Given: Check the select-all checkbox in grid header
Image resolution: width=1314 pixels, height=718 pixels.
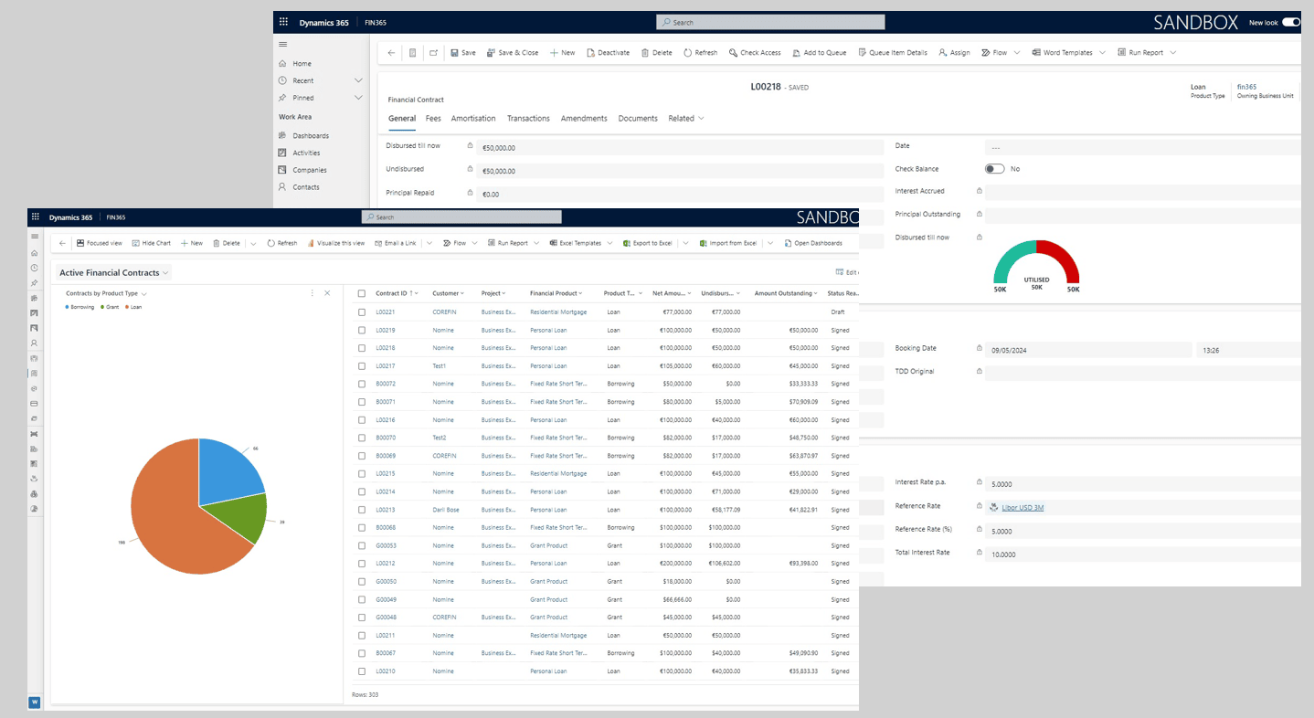Looking at the screenshot, I should pyautogui.click(x=362, y=293).
